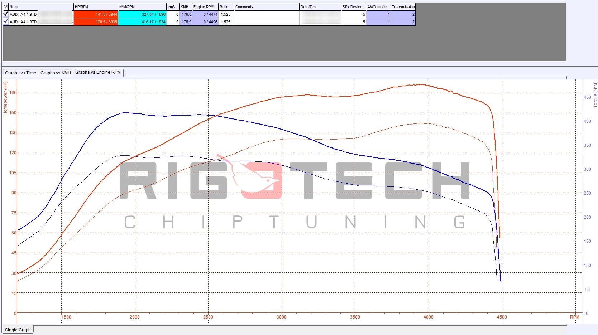Click the N*M/RPM column header
The image size is (598, 335).
(142, 7)
